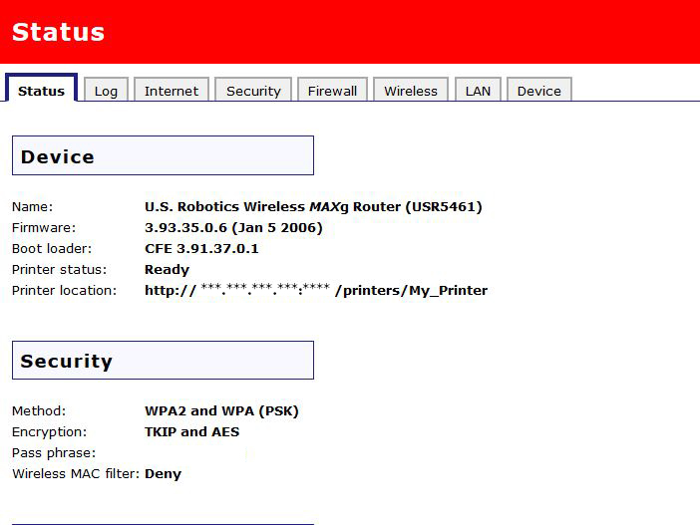Select the Firewall tab

click(x=333, y=91)
